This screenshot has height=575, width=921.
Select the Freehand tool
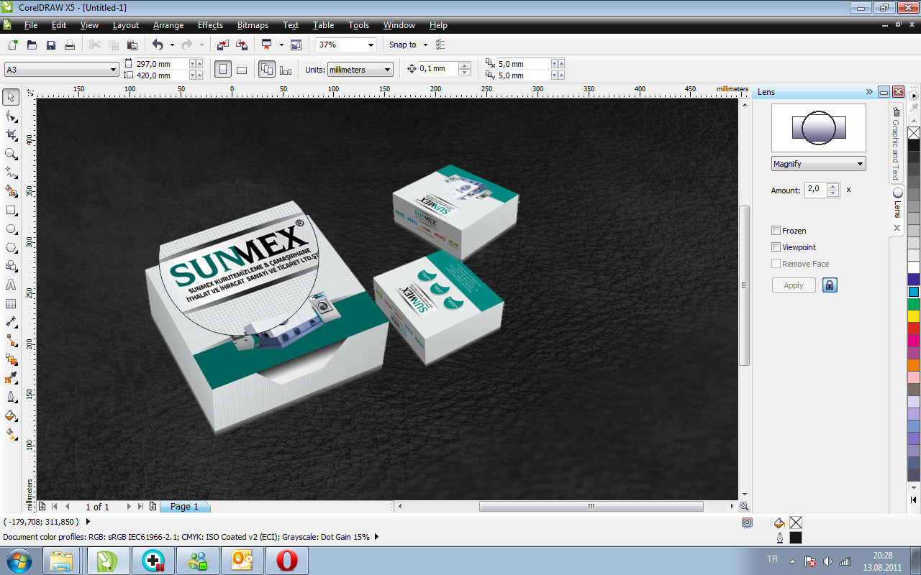pyautogui.click(x=11, y=172)
